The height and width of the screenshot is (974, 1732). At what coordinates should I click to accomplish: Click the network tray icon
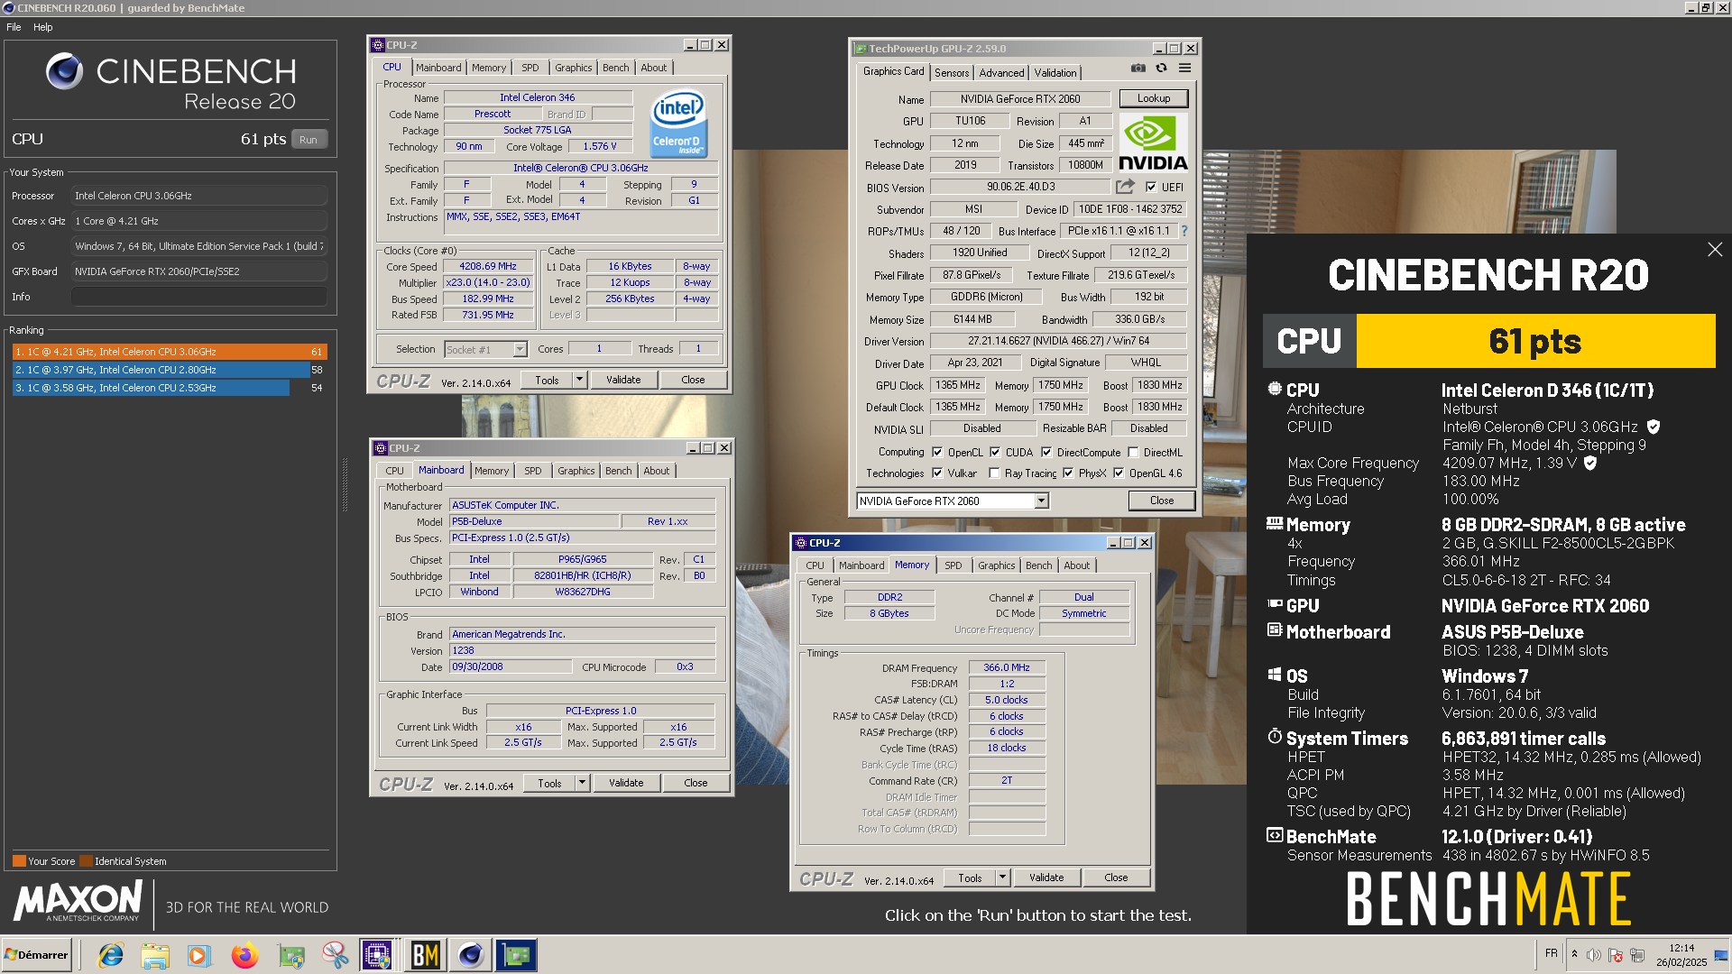point(1637,955)
